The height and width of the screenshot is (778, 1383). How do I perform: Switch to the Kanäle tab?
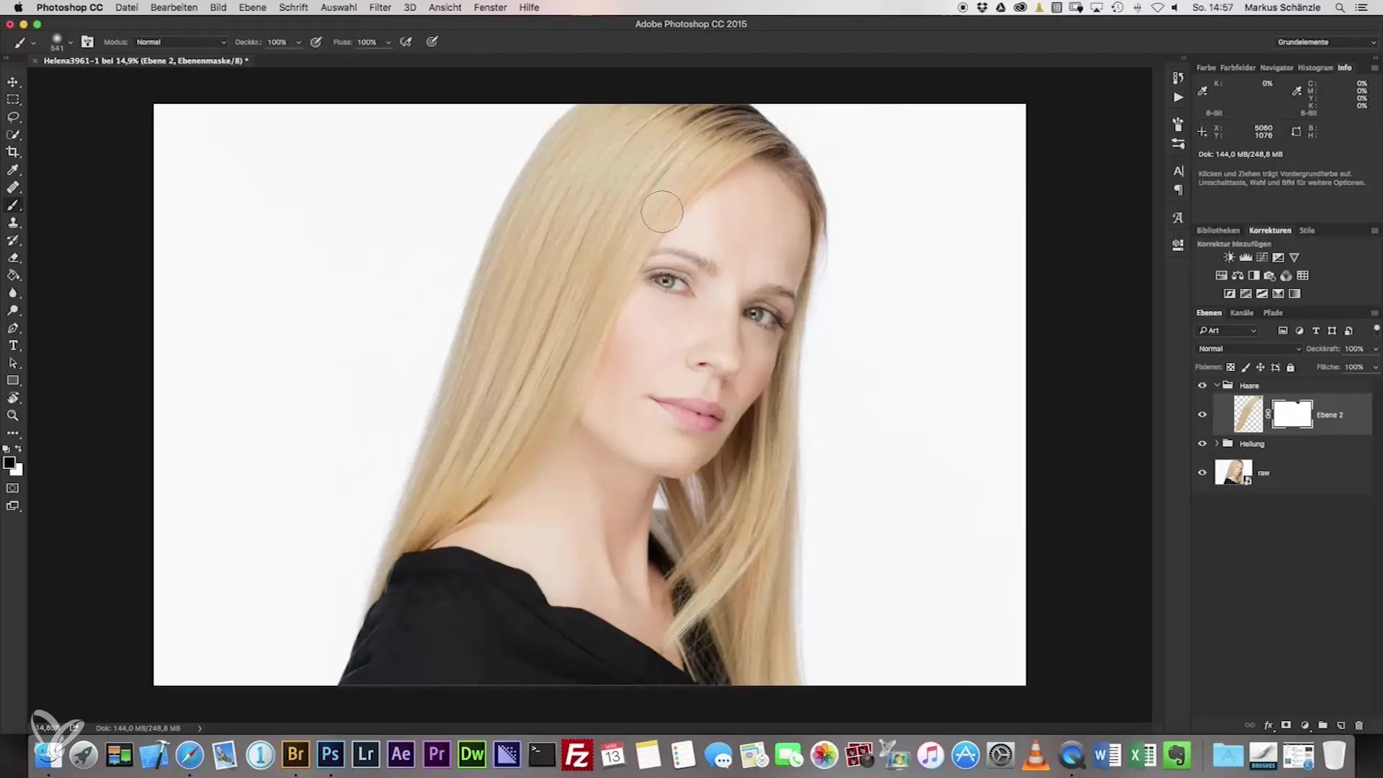coord(1242,313)
